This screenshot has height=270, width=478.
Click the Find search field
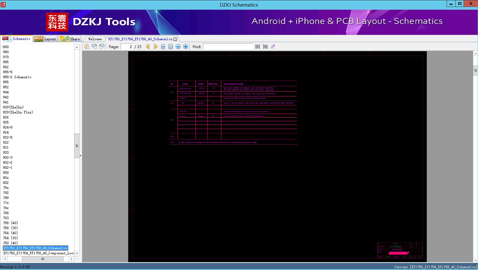point(228,47)
